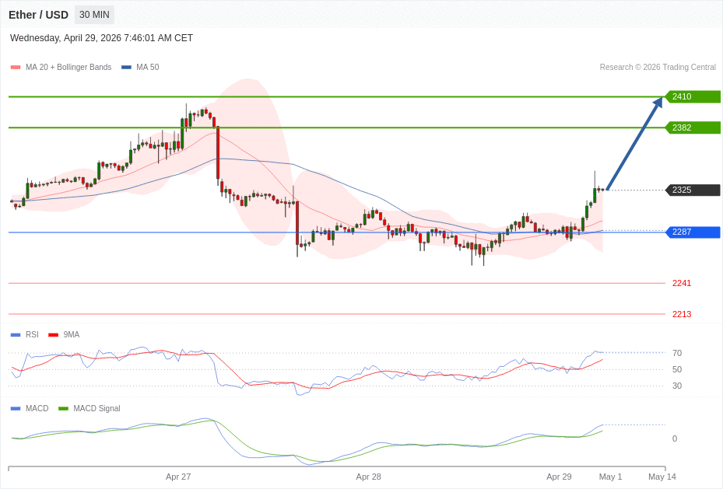This screenshot has width=723, height=489.
Task: Click the 2325 current price tag
Action: pyautogui.click(x=692, y=190)
